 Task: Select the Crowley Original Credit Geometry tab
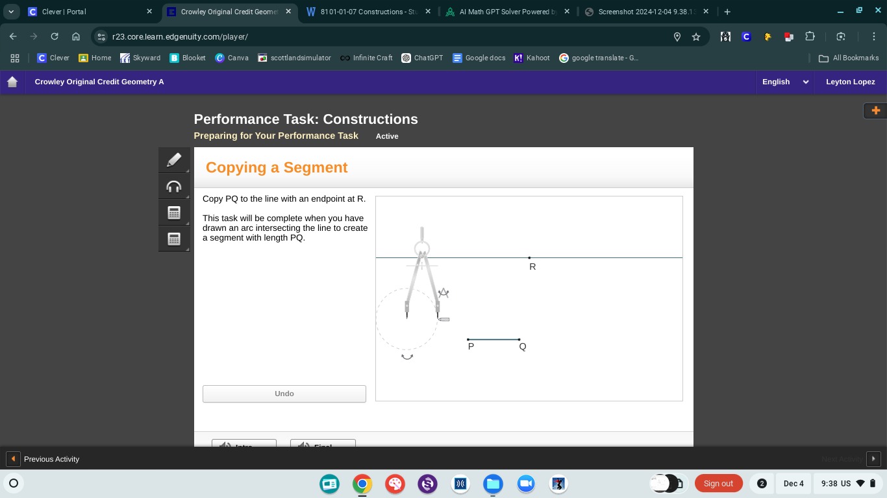(229, 12)
